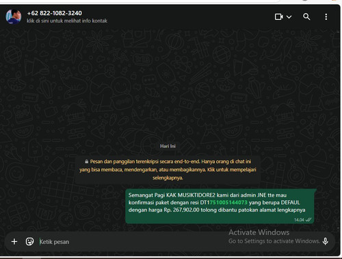Start a video call
Screen dimensions: 342x259
coord(279,17)
